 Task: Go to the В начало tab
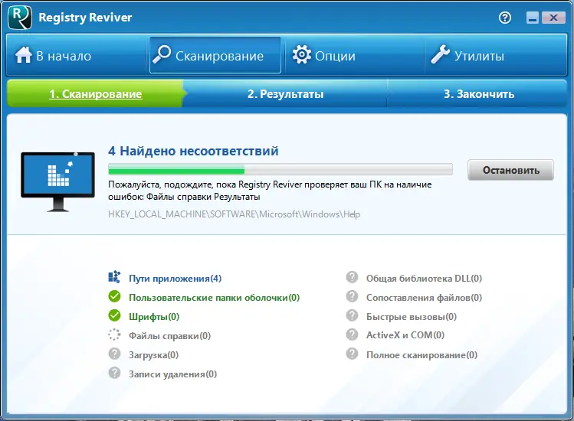(x=76, y=55)
